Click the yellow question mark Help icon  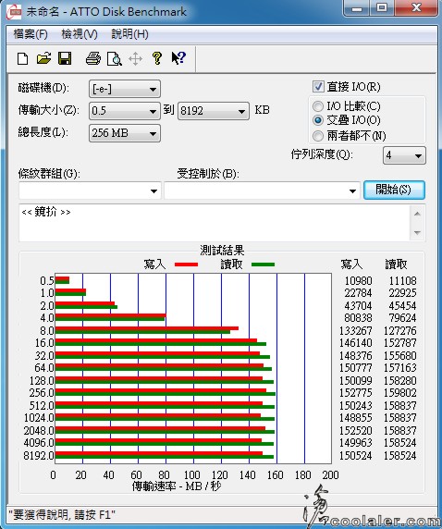point(157,58)
